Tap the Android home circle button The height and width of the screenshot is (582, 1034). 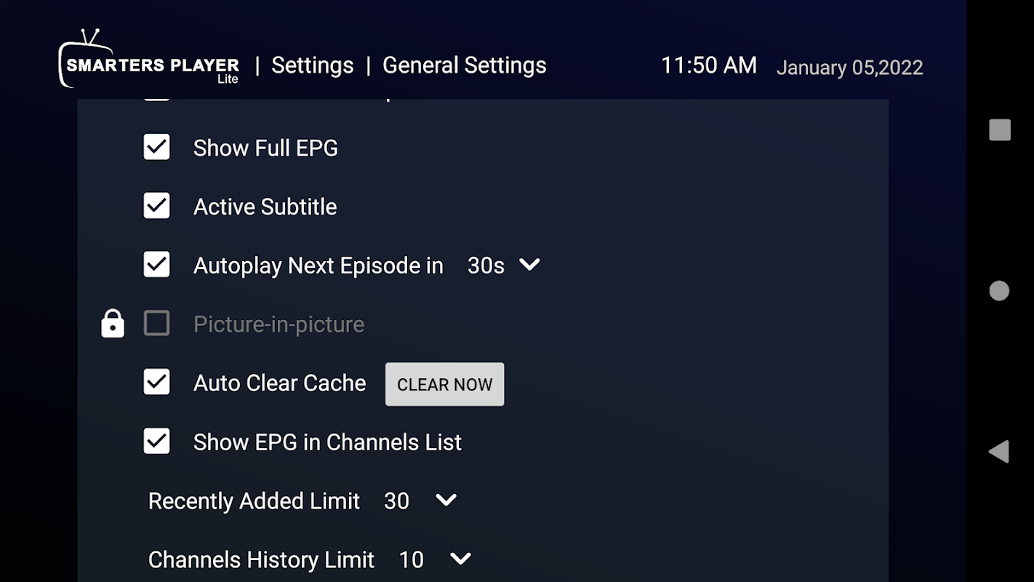(999, 291)
